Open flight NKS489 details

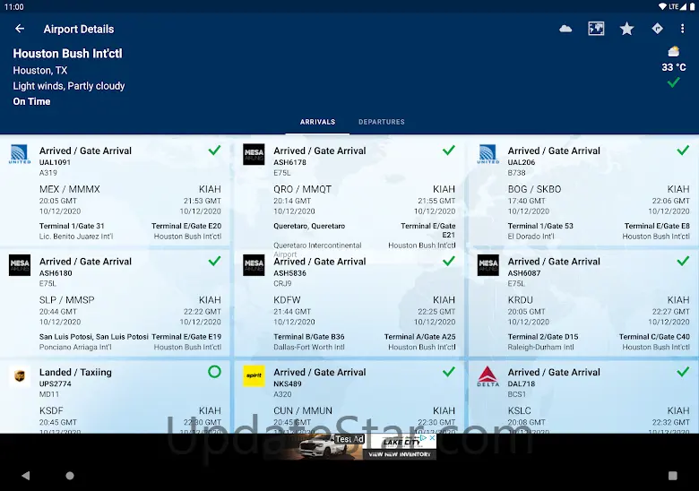[349, 397]
